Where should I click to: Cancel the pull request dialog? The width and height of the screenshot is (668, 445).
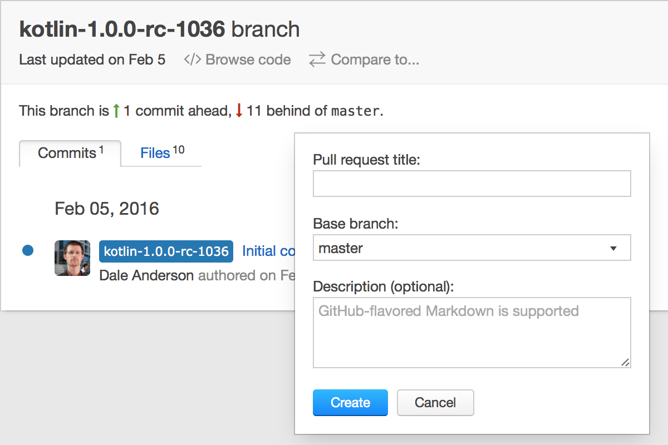pyautogui.click(x=435, y=403)
